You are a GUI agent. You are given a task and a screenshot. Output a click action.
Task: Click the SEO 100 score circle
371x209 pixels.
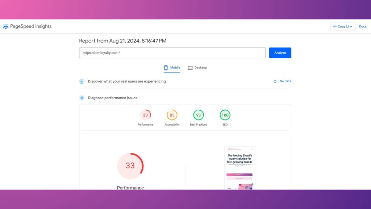tap(225, 115)
